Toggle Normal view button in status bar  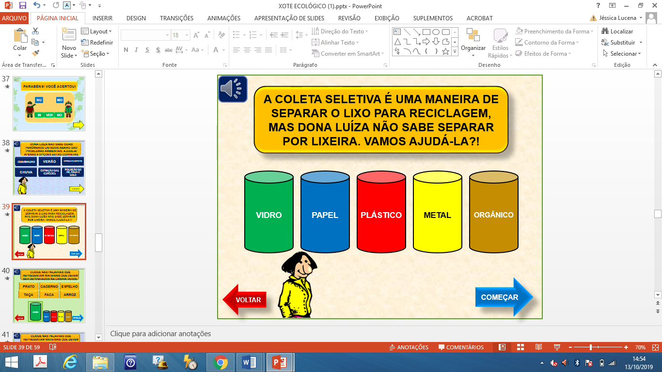502,347
